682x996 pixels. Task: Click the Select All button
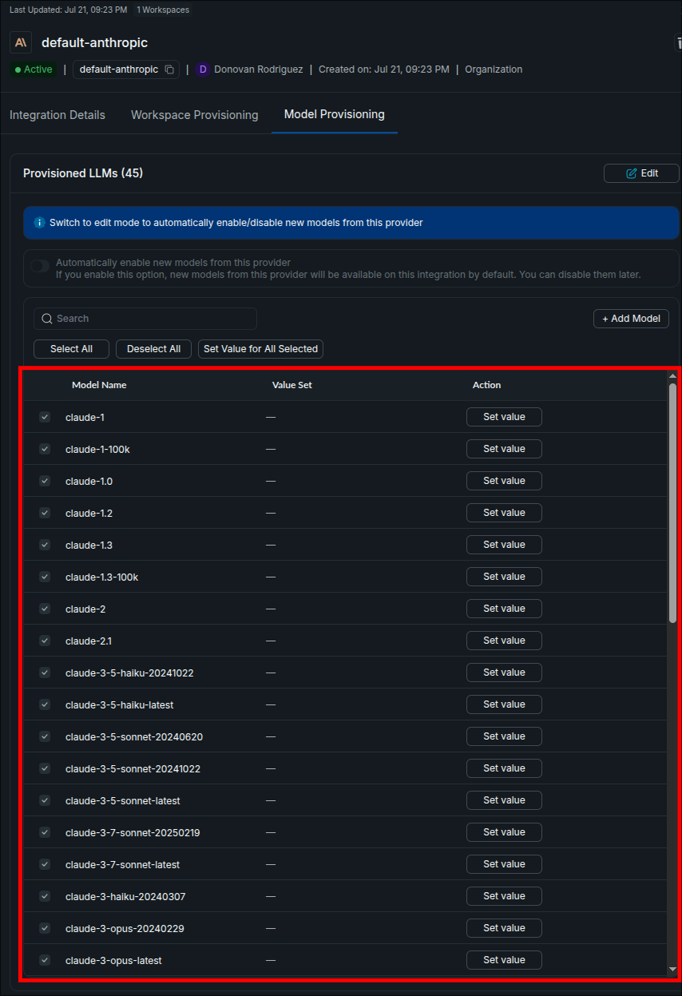click(x=71, y=349)
